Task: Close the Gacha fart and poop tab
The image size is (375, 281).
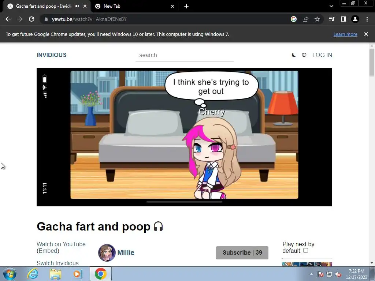Action: (x=85, y=6)
